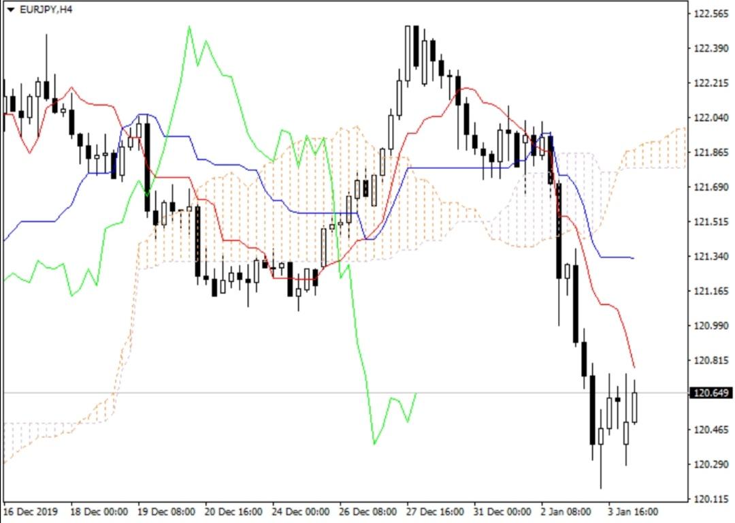Click the 121.690 price axis label
The image size is (735, 523).
(711, 187)
